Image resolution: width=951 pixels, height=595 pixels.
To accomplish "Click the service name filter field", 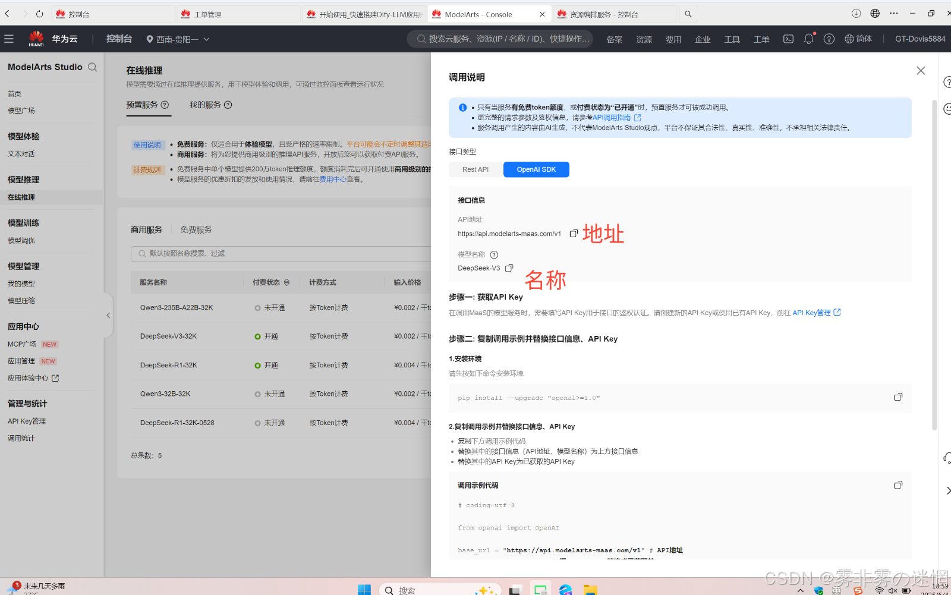I will pos(281,254).
